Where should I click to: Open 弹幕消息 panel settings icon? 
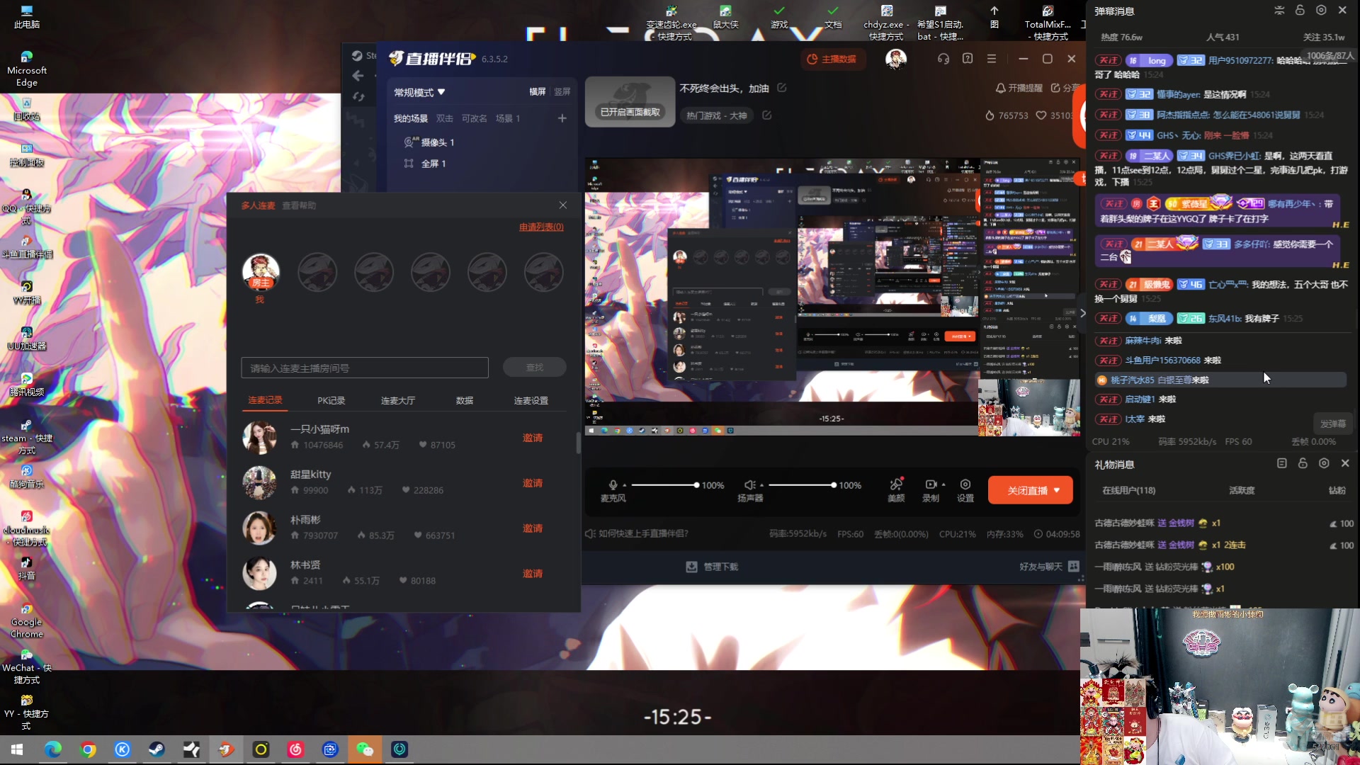click(x=1321, y=10)
